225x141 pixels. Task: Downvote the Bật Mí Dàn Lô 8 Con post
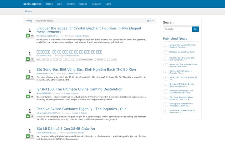tap(32, 136)
